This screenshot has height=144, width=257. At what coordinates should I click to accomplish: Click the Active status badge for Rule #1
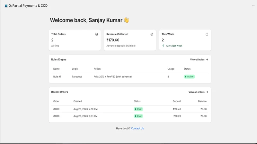pyautogui.click(x=189, y=76)
